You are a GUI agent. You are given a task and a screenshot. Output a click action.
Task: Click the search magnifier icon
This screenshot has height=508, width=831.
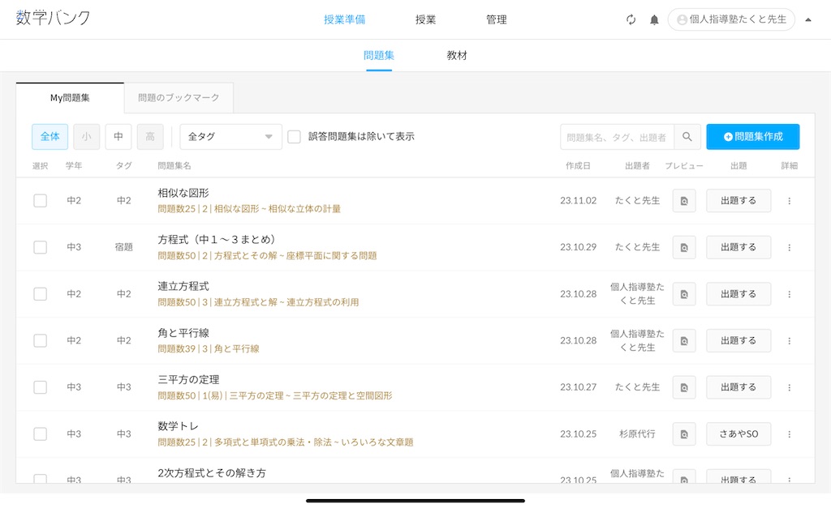pos(687,137)
